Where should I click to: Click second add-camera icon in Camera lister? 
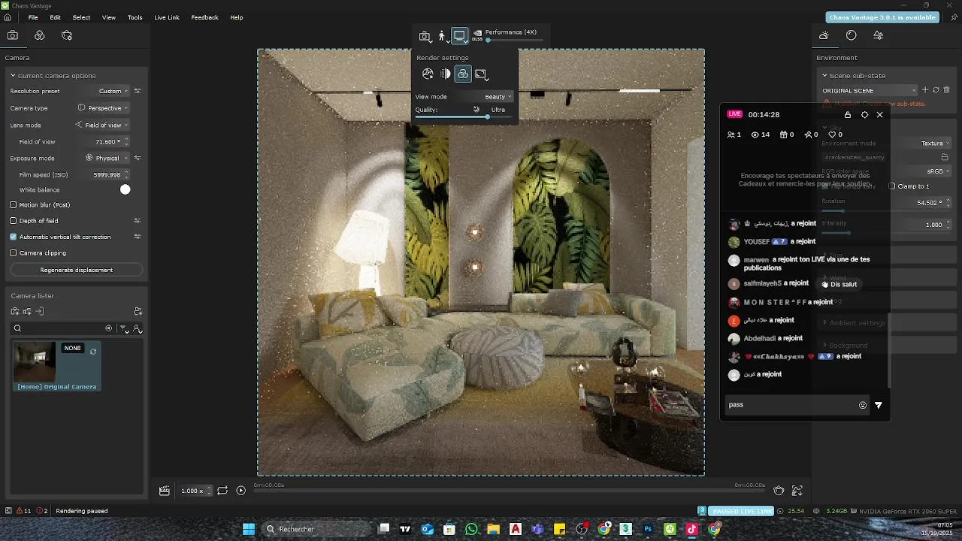coord(27,311)
